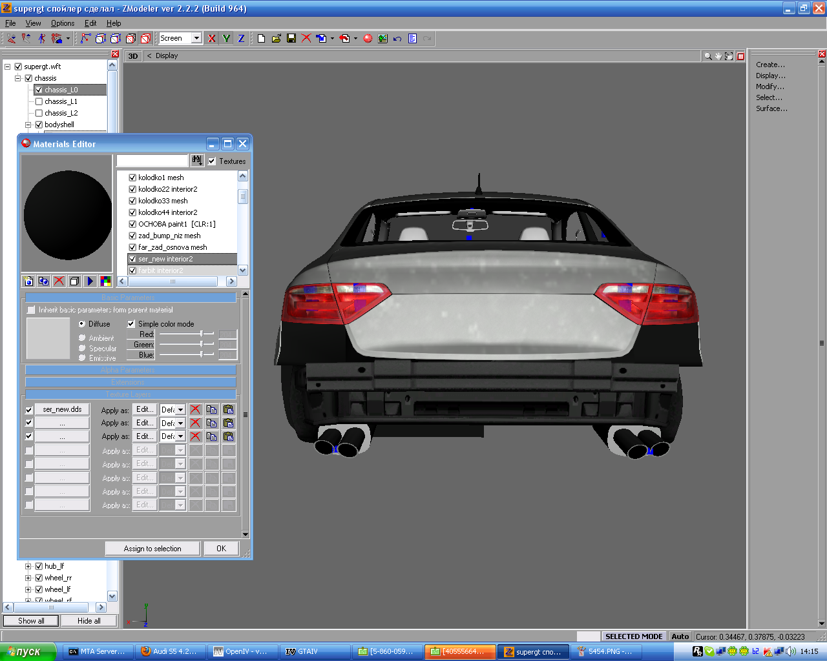This screenshot has height=661, width=827.
Task: Open the Options menu
Action: click(x=63, y=23)
